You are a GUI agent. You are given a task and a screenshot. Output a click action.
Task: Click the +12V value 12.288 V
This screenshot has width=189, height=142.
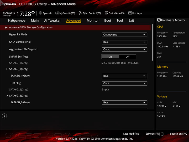coord(162,106)
